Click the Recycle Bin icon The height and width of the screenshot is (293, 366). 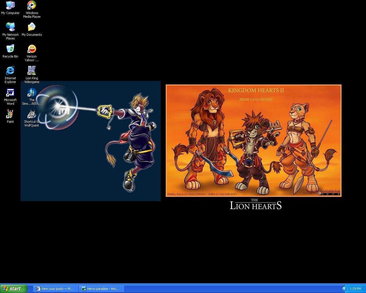(10, 49)
